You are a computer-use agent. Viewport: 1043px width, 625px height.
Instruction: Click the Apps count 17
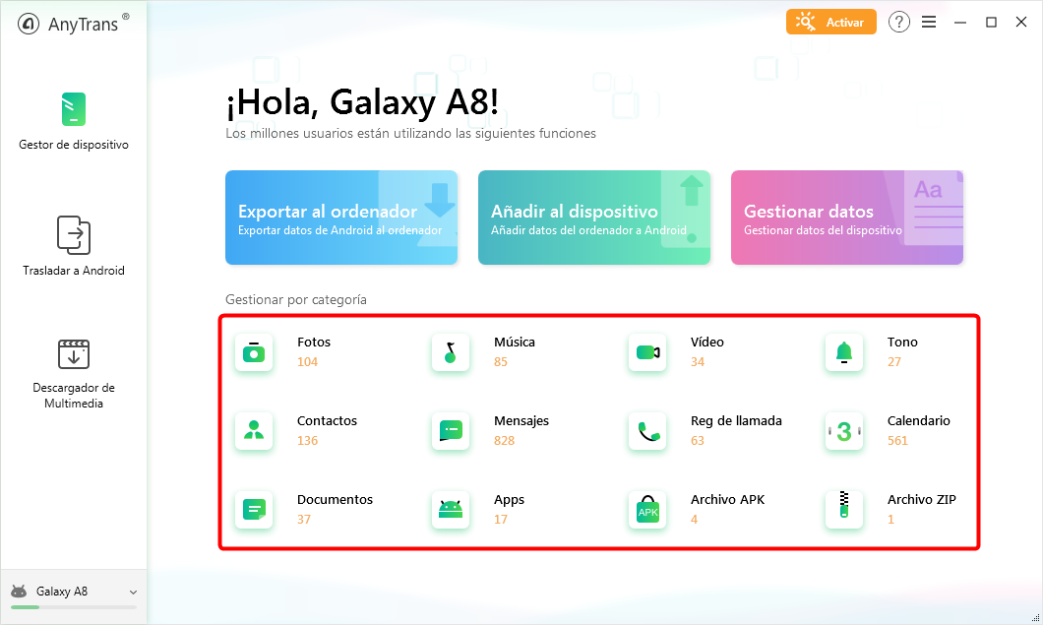[500, 519]
